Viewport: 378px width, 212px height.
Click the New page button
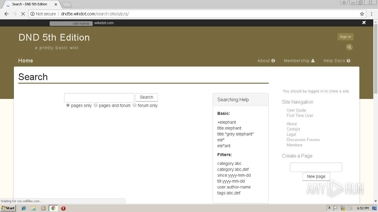316,176
